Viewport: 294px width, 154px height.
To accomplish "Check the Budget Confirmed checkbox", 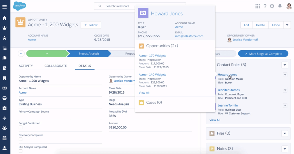I will pyautogui.click(x=20, y=127).
